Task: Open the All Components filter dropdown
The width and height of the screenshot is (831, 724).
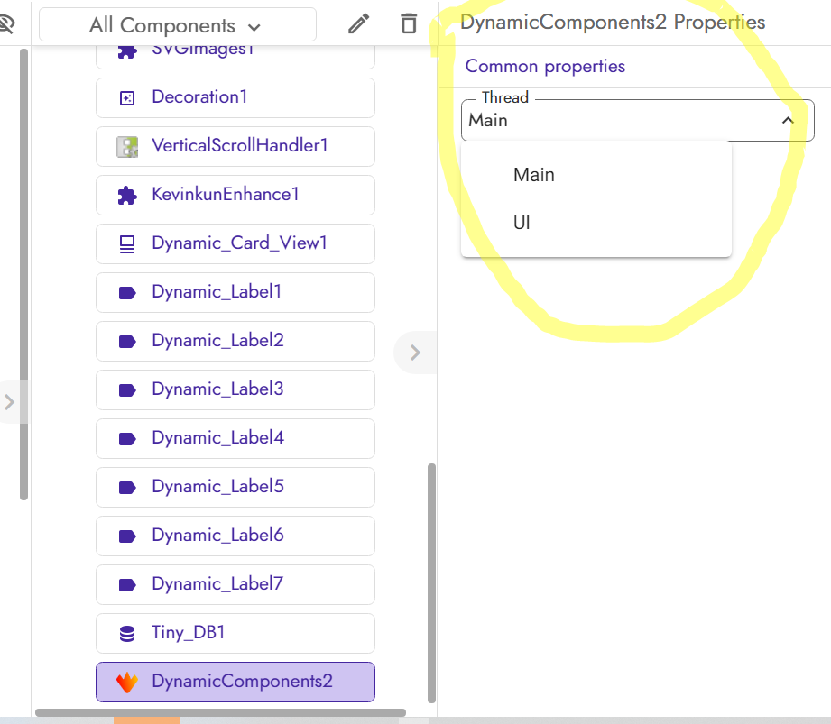Action: click(x=177, y=24)
